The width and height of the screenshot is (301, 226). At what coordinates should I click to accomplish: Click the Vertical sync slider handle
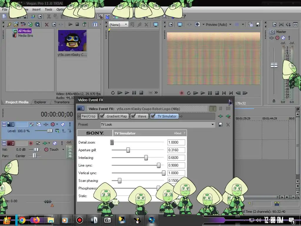(163, 173)
